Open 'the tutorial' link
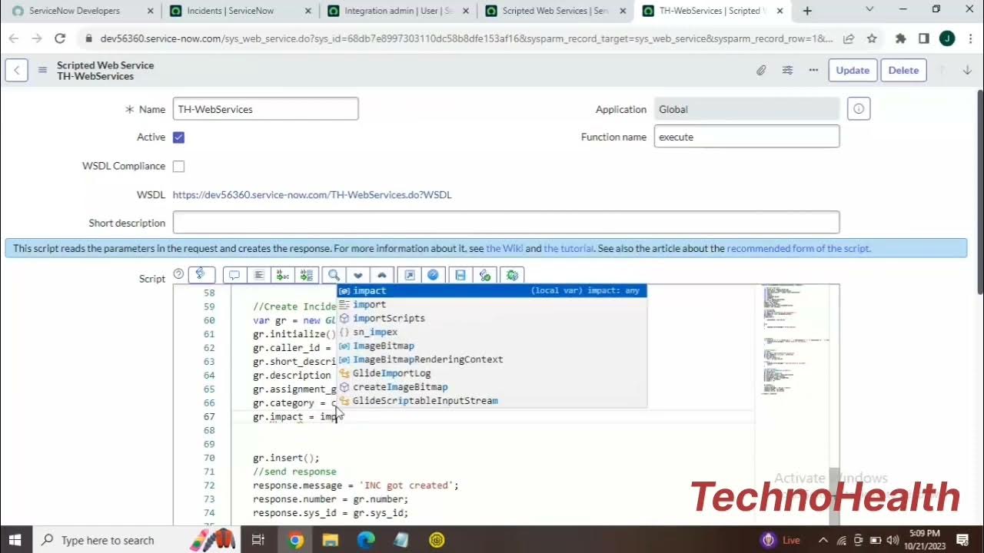Screen dimensions: 984x553 point(569,248)
